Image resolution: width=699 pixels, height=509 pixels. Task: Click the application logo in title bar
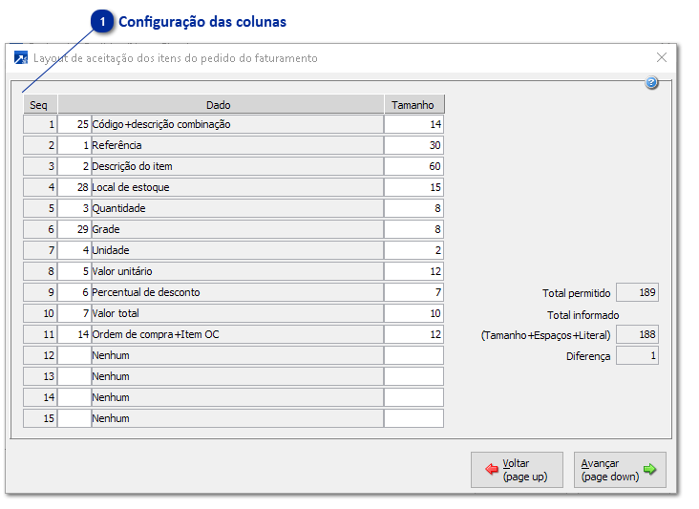pyautogui.click(x=21, y=58)
